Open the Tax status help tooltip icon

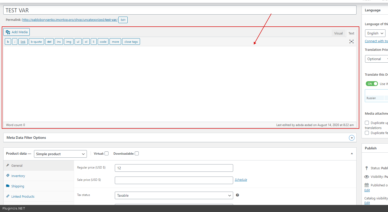point(237,195)
